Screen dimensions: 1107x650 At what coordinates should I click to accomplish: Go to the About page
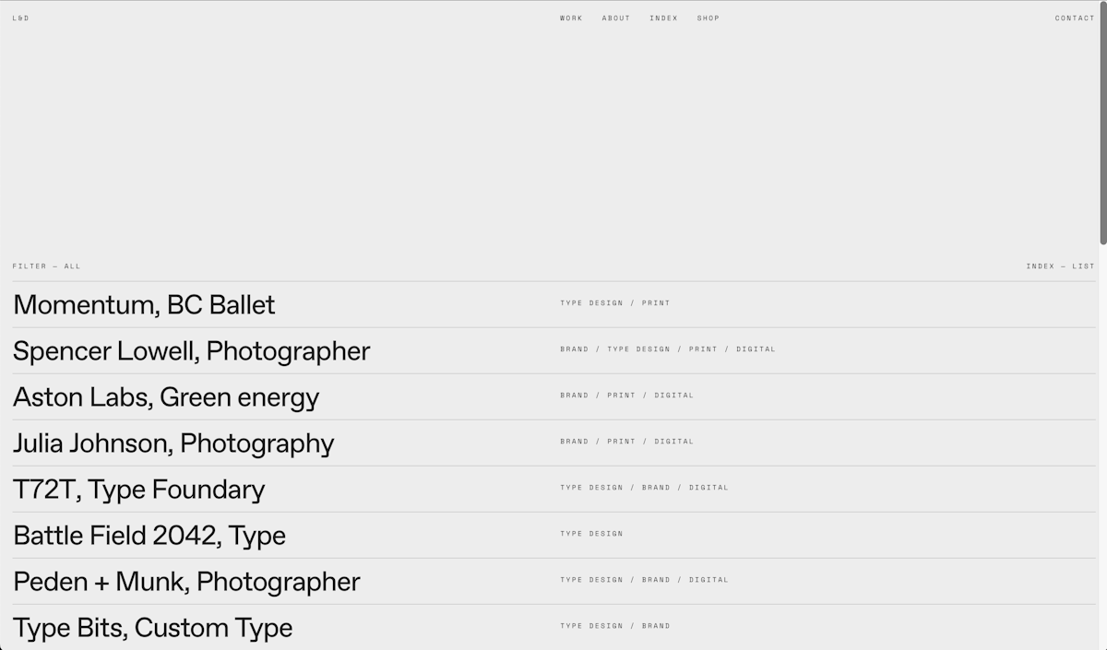[x=616, y=18]
